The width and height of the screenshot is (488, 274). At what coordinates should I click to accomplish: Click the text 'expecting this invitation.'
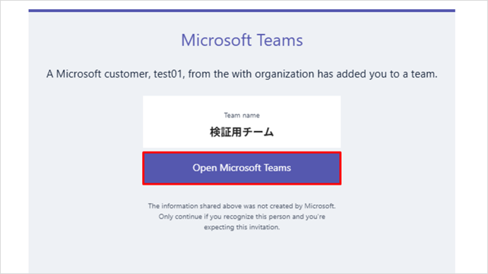pos(242,227)
